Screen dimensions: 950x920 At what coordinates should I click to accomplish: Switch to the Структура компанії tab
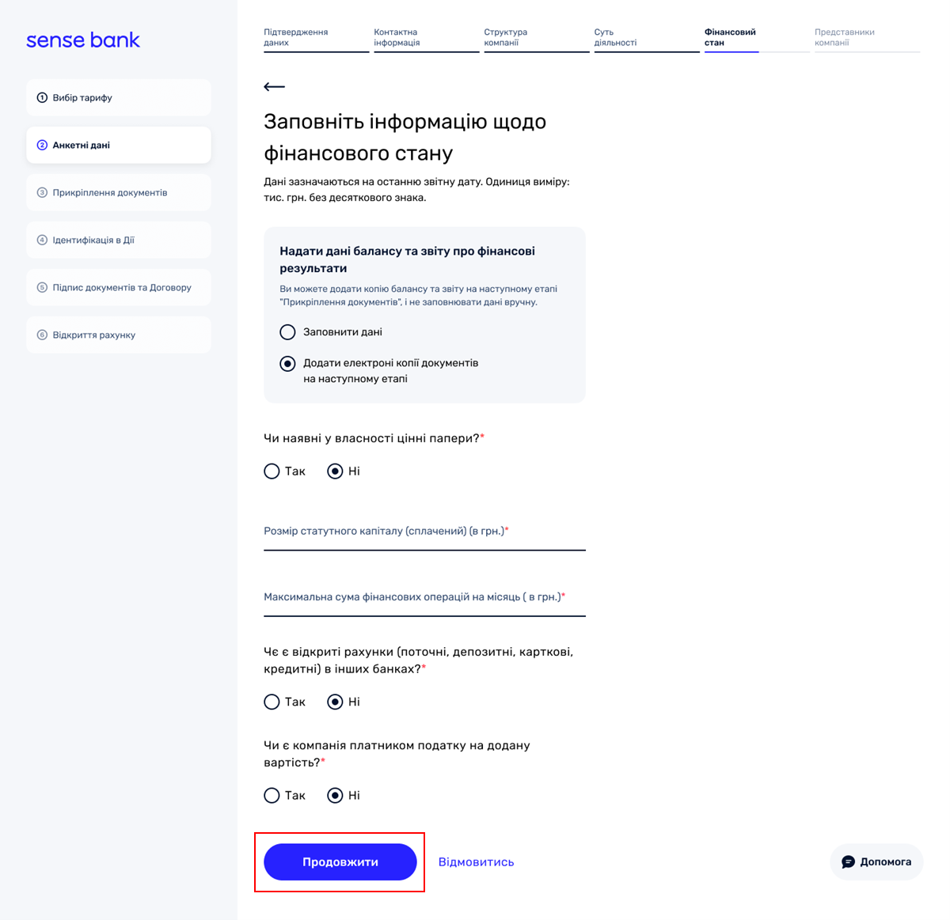(537, 37)
